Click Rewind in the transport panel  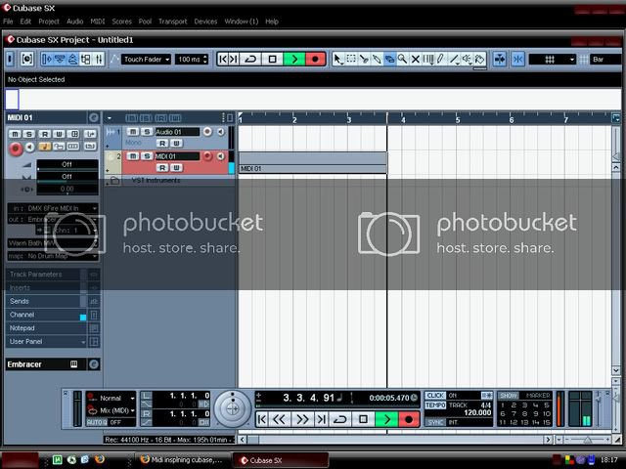pyautogui.click(x=279, y=419)
